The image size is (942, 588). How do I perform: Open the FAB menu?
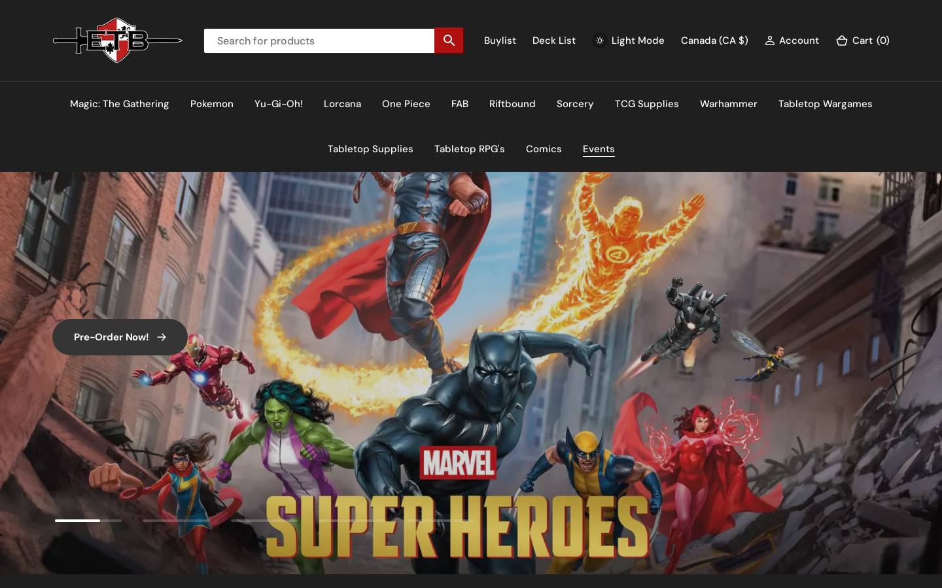tap(460, 104)
